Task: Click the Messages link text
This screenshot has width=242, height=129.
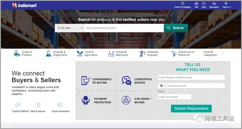Action: coord(214,7)
